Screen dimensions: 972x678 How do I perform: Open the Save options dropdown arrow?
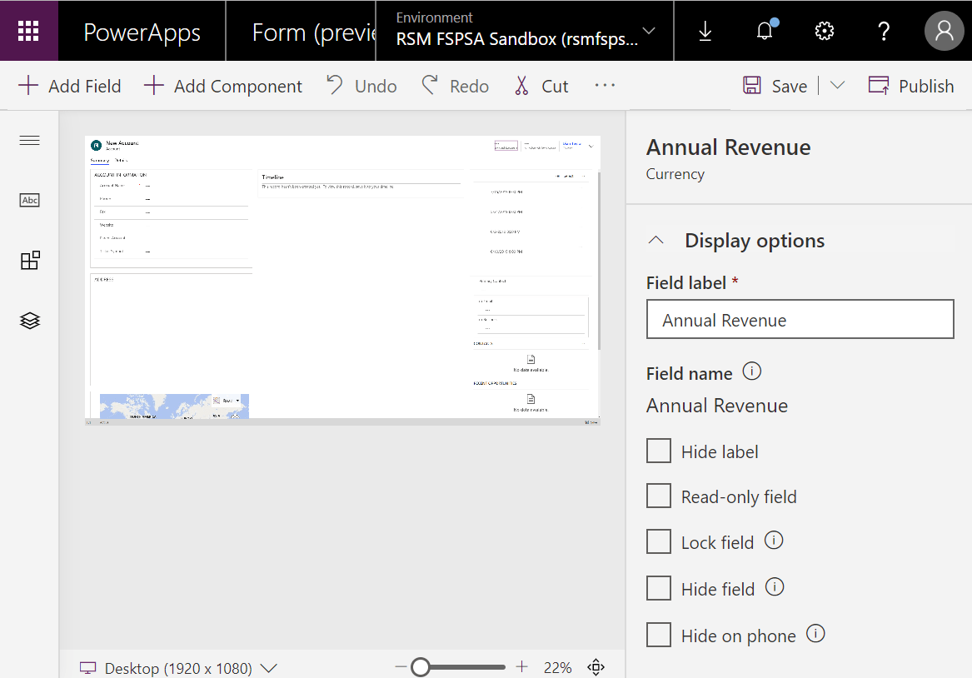pyautogui.click(x=837, y=86)
